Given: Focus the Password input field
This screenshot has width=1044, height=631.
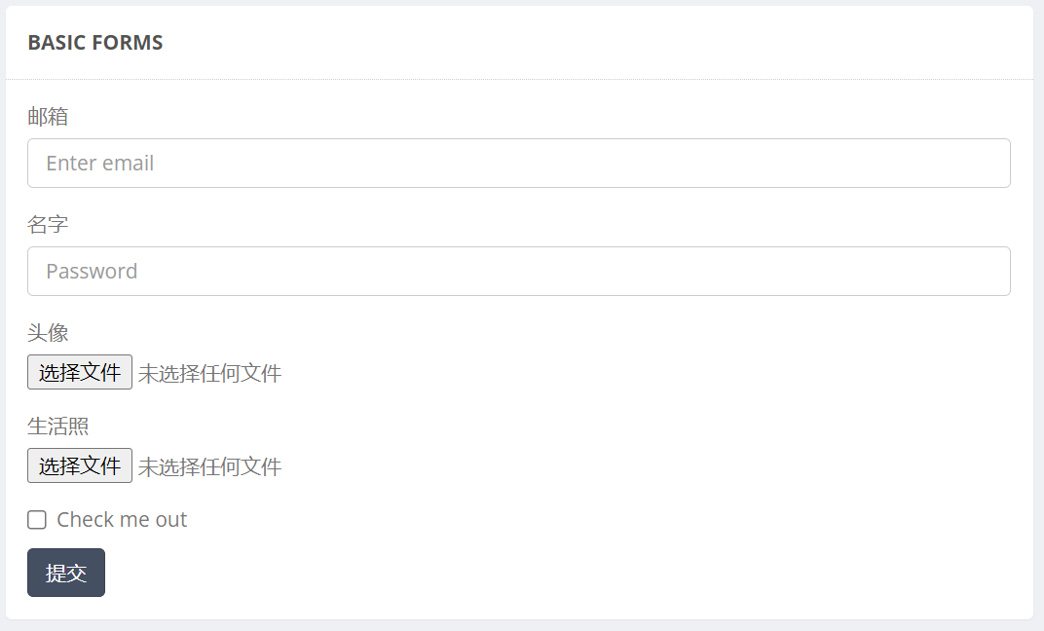Looking at the screenshot, I should click(x=518, y=271).
